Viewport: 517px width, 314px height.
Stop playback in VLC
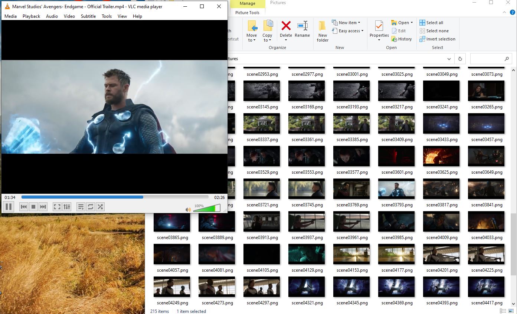(33, 207)
